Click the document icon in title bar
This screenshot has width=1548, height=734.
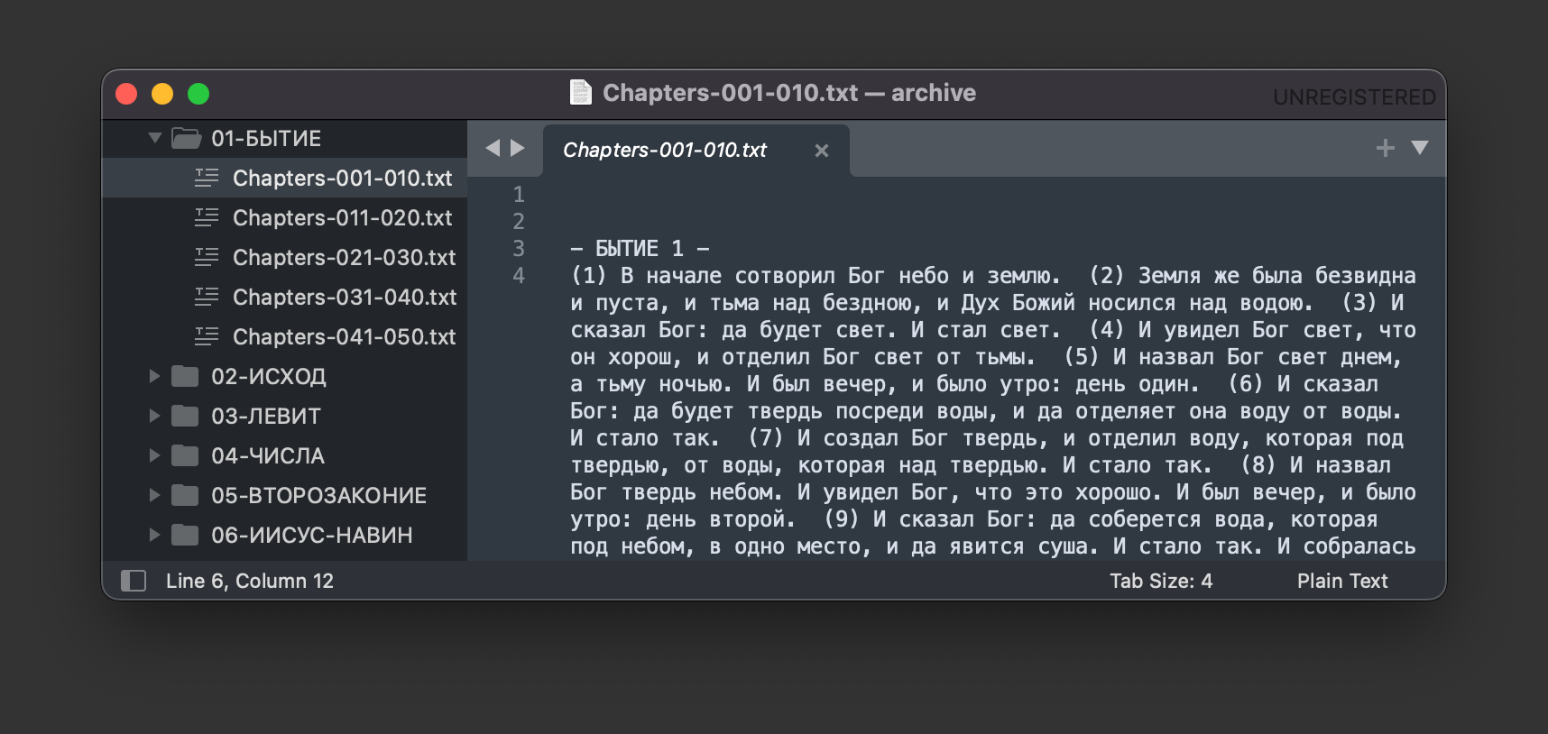[x=581, y=92]
